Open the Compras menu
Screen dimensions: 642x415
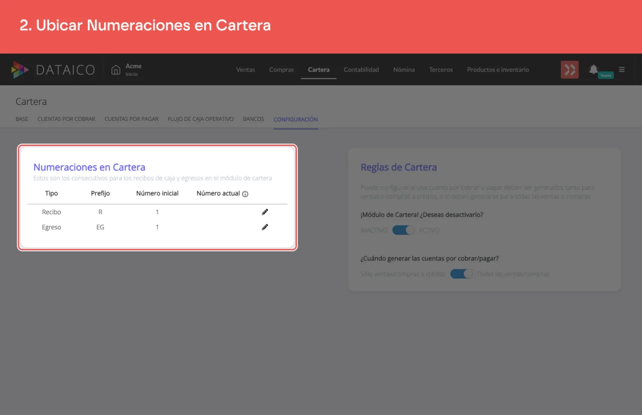tap(281, 70)
